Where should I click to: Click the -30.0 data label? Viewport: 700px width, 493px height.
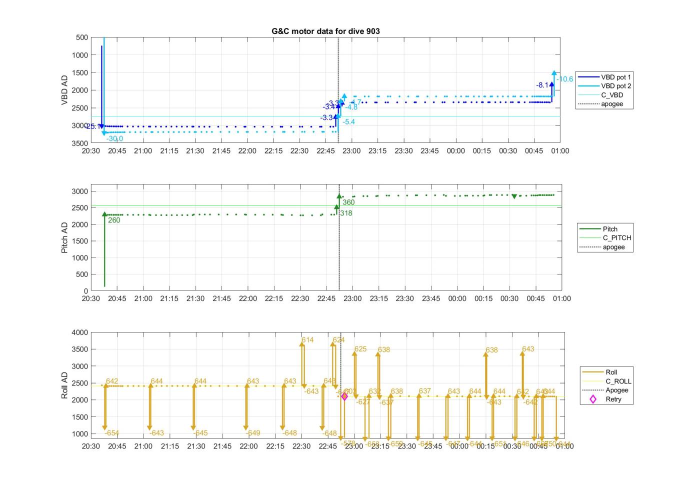(114, 138)
